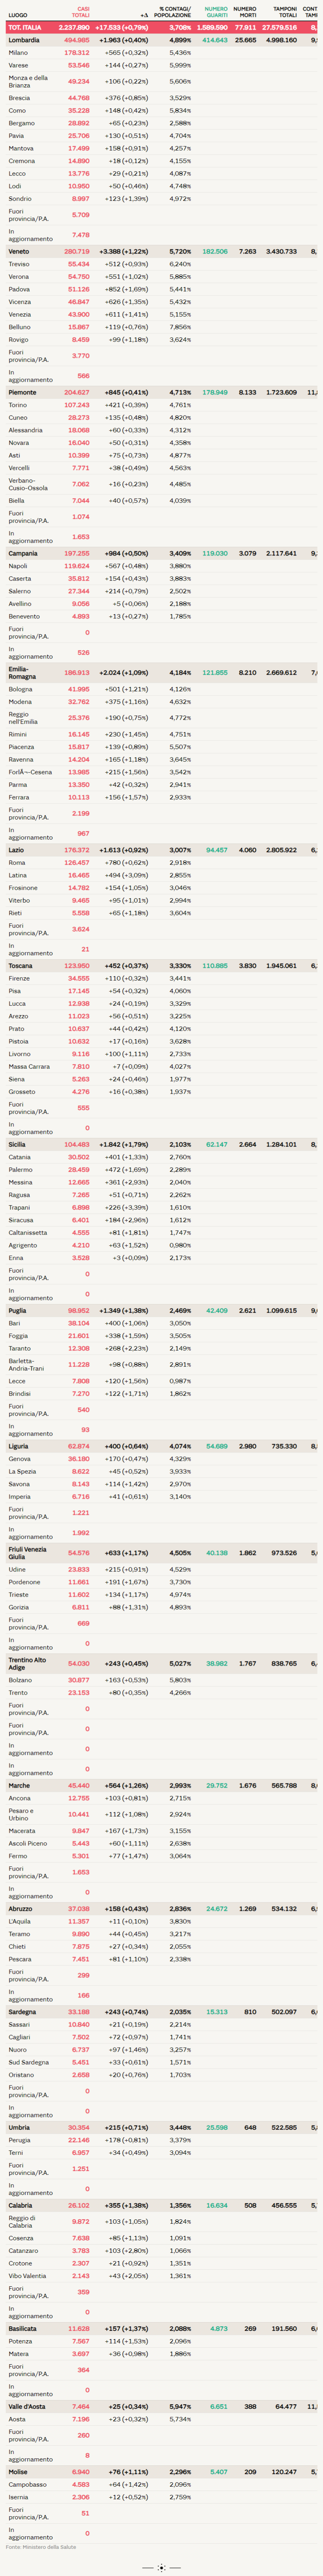The image size is (323, 2576).
Task: Click the Lazio region row
Action: [16, 850]
